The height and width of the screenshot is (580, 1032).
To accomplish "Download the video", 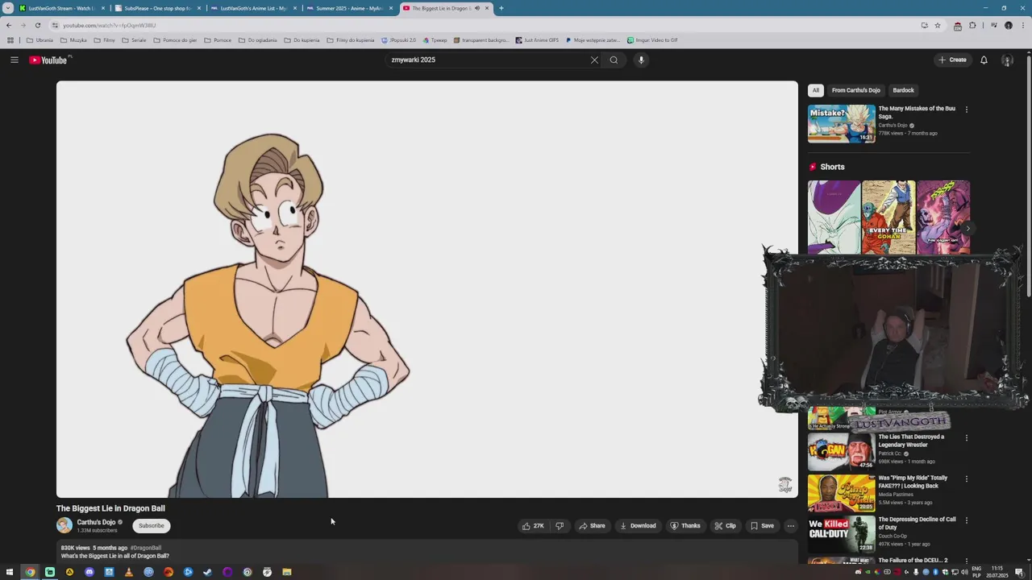I will pyautogui.click(x=638, y=526).
